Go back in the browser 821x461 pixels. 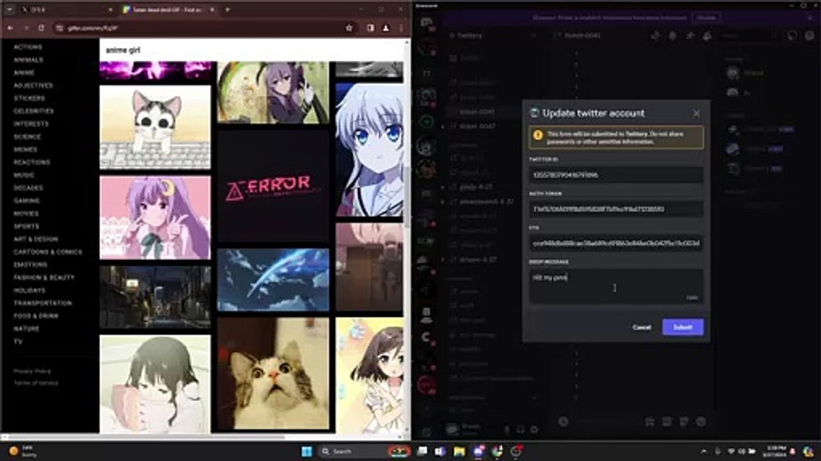click(10, 28)
